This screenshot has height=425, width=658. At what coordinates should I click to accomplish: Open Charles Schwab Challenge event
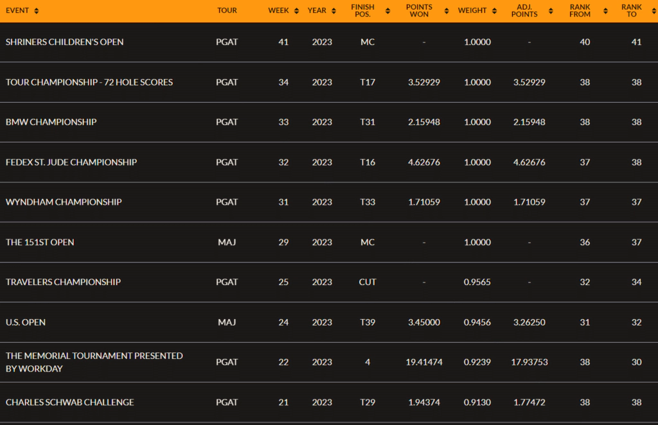(x=69, y=403)
